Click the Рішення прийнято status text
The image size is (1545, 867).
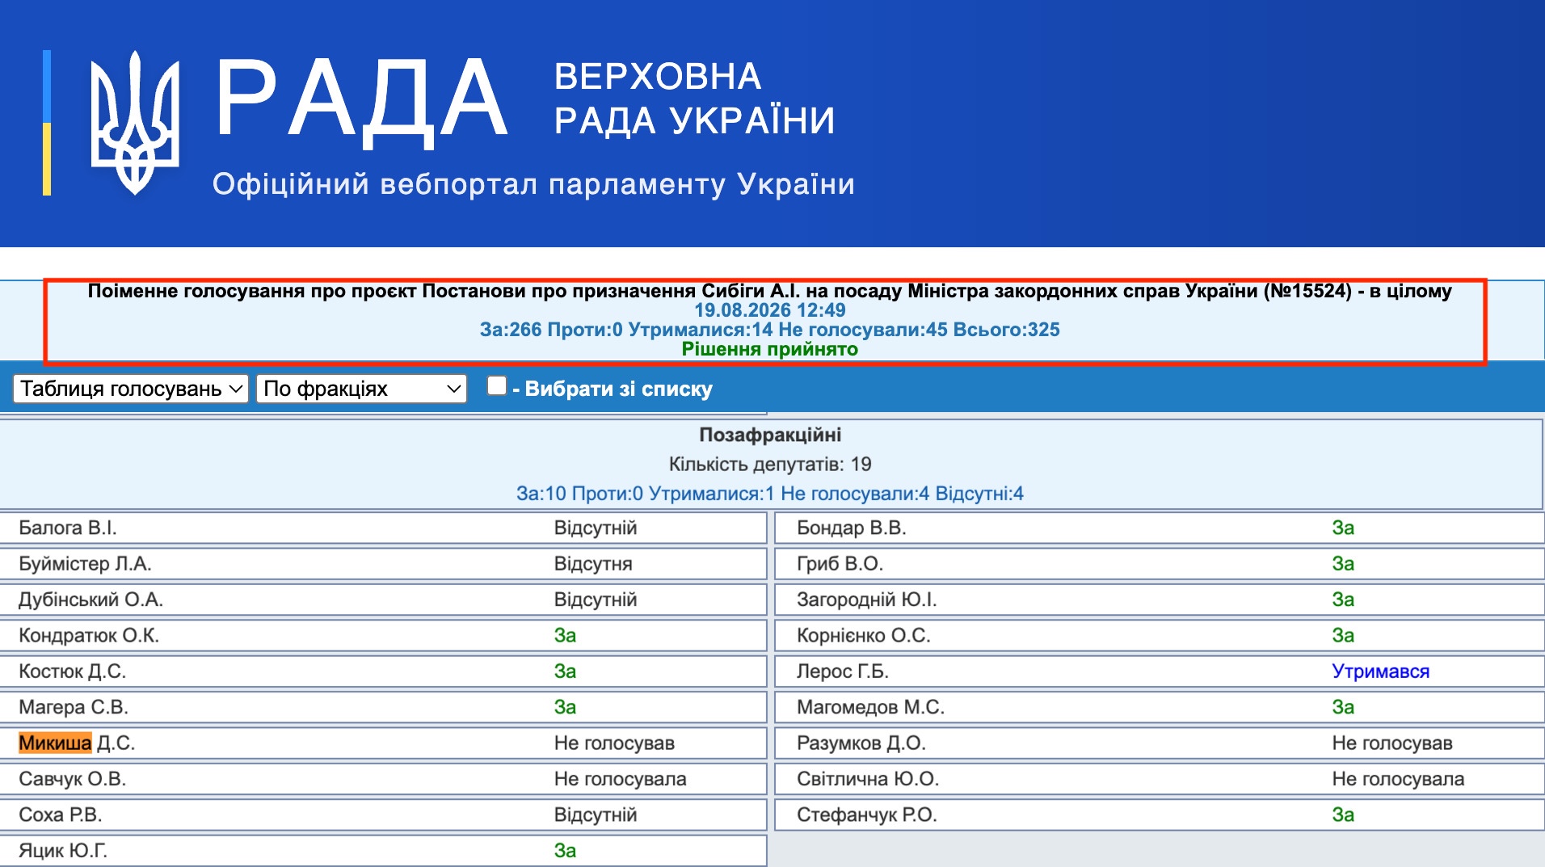[769, 349]
